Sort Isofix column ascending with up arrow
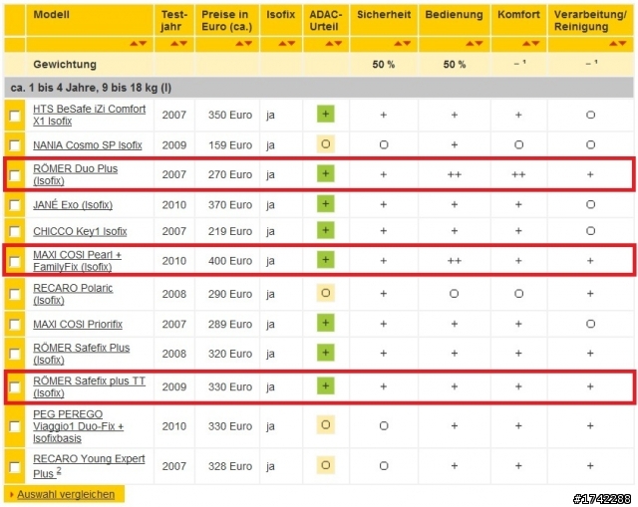The height and width of the screenshot is (507, 638). point(282,43)
